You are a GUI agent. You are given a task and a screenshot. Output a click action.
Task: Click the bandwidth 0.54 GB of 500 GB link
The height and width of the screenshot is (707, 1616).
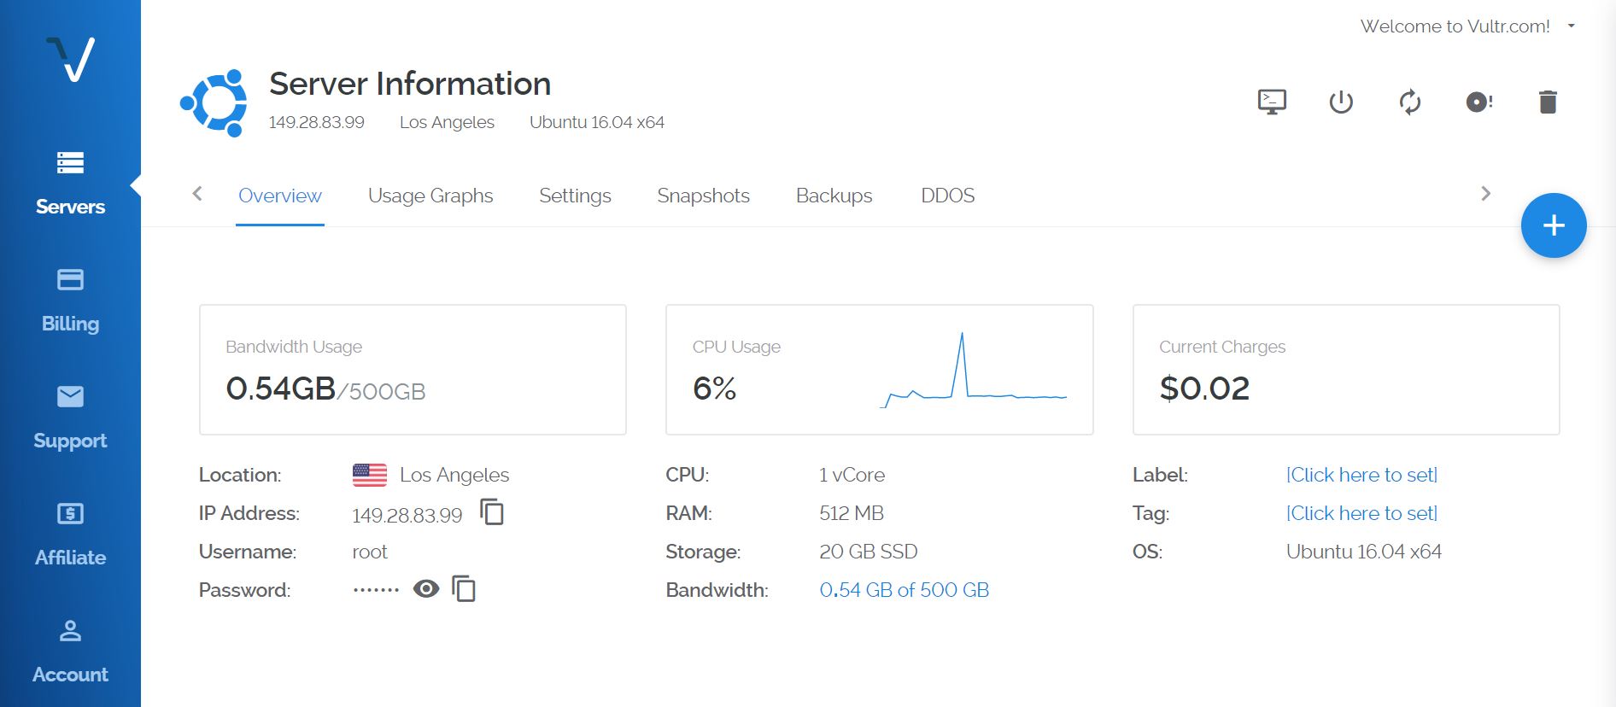coord(904,590)
